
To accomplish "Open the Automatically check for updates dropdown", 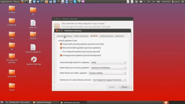I will pos(109,62).
